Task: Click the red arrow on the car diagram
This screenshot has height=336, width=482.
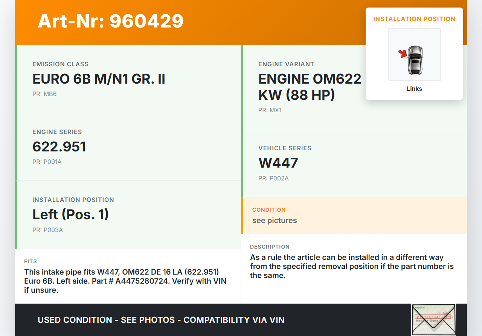Action: tap(403, 54)
